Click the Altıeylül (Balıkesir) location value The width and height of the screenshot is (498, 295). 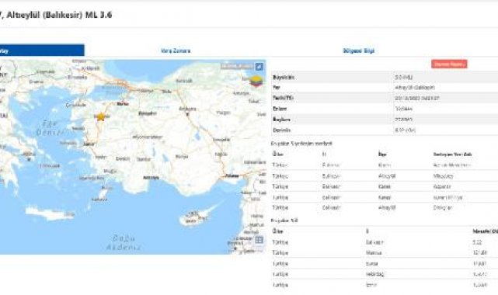pos(415,88)
